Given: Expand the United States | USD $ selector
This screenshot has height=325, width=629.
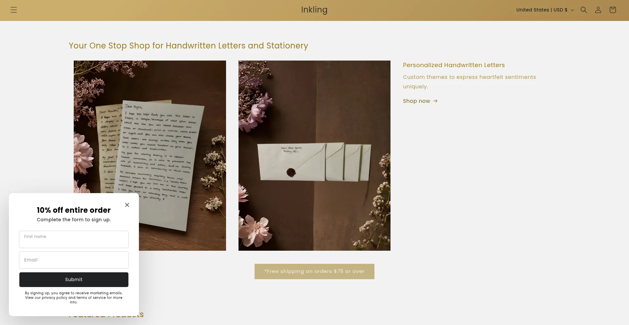Looking at the screenshot, I should 545,10.
